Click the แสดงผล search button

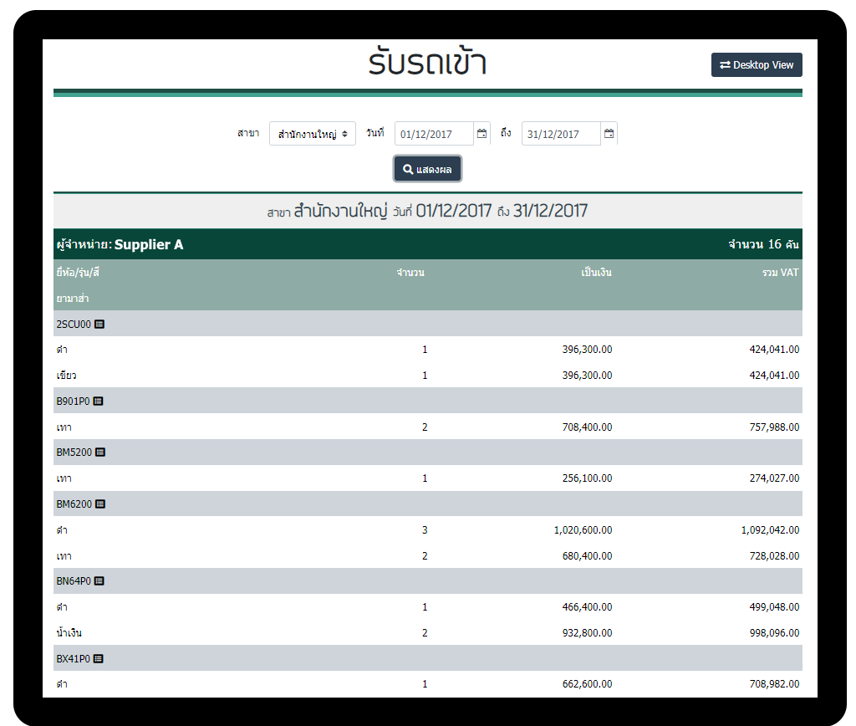pyautogui.click(x=427, y=169)
